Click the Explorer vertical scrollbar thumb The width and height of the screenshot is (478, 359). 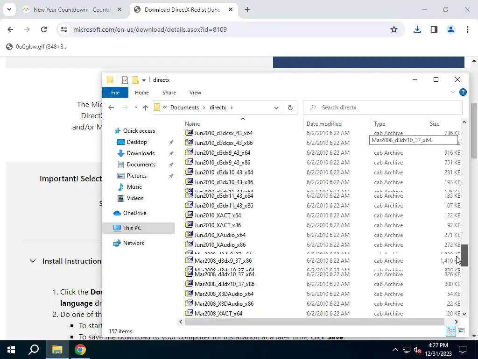pyautogui.click(x=464, y=256)
